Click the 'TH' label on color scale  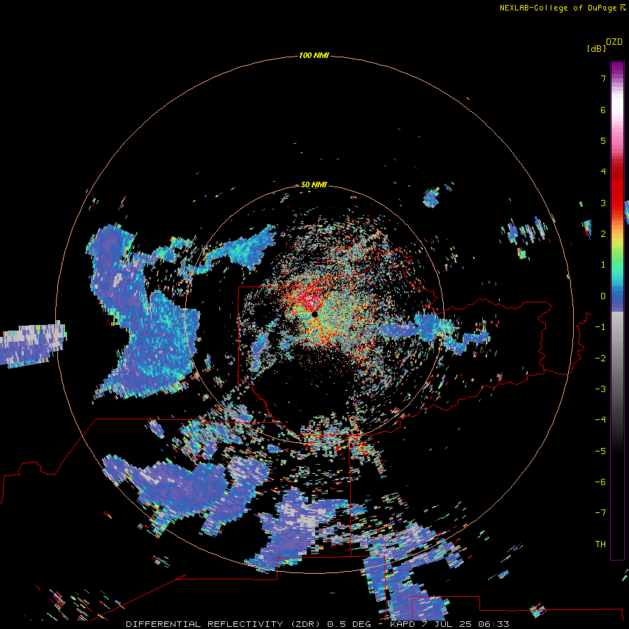click(600, 544)
